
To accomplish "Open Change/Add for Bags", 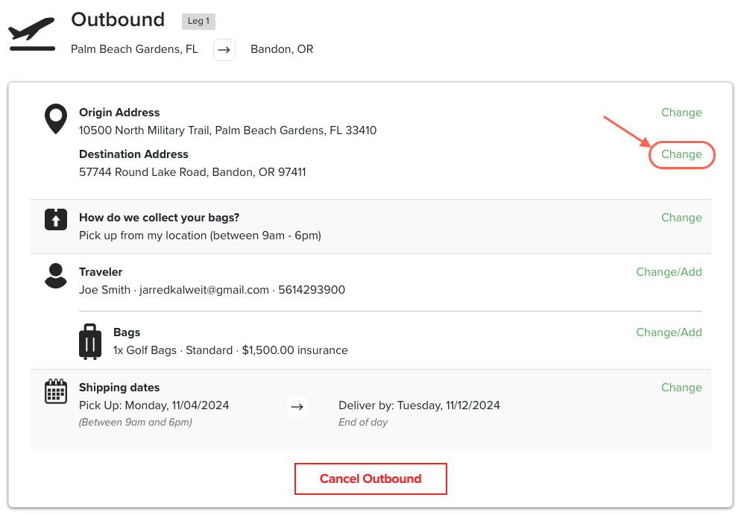I will coord(669,332).
